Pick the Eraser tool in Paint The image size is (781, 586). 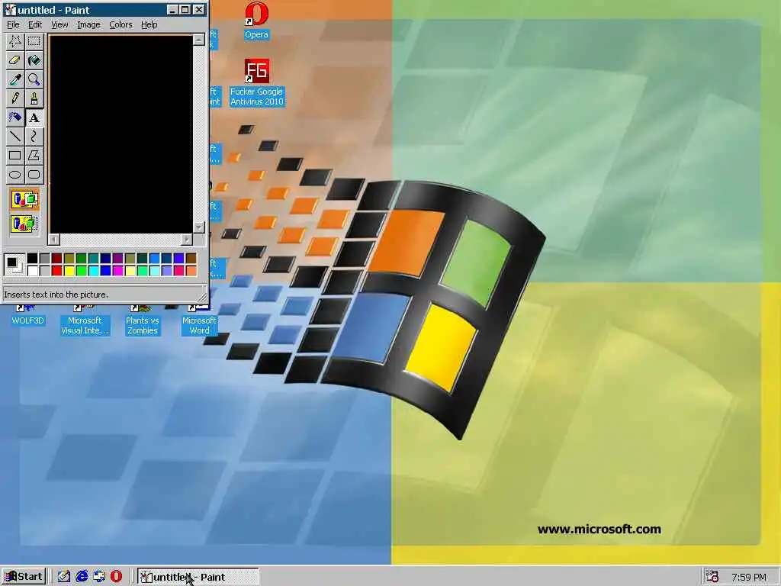pos(15,60)
